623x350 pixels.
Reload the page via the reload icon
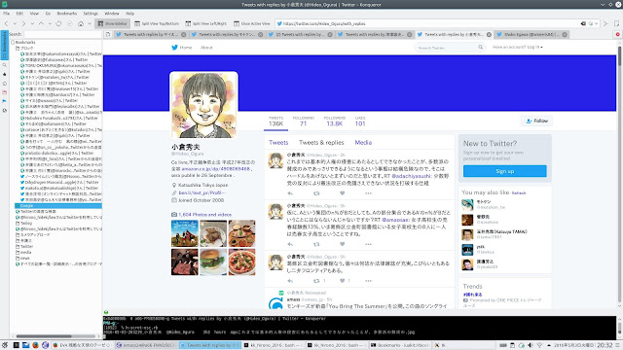[x=58, y=23]
